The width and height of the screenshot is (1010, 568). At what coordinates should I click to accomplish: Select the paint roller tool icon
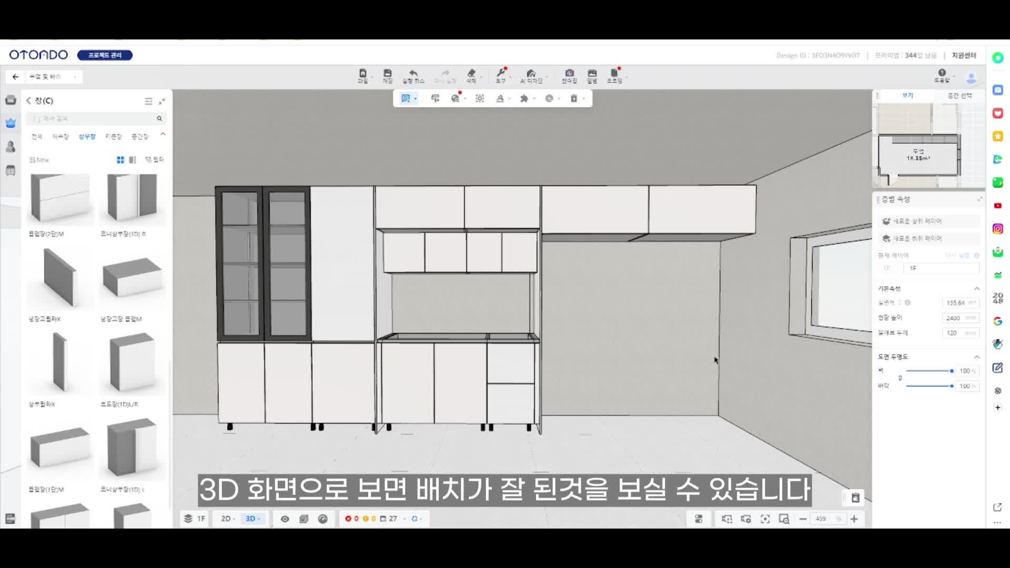pos(435,98)
